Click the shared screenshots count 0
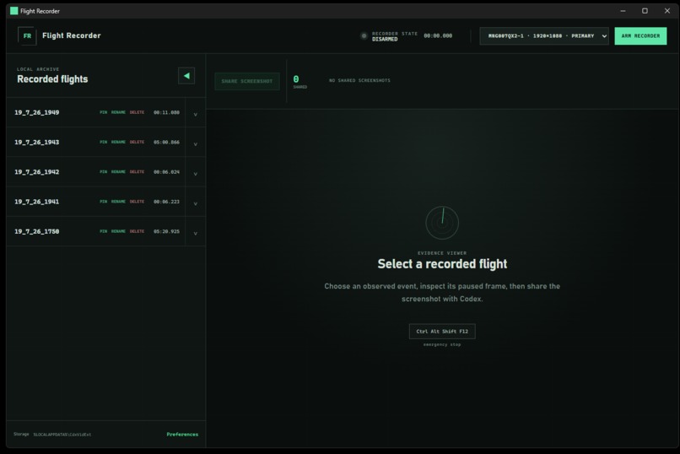The width and height of the screenshot is (680, 454). (x=296, y=79)
